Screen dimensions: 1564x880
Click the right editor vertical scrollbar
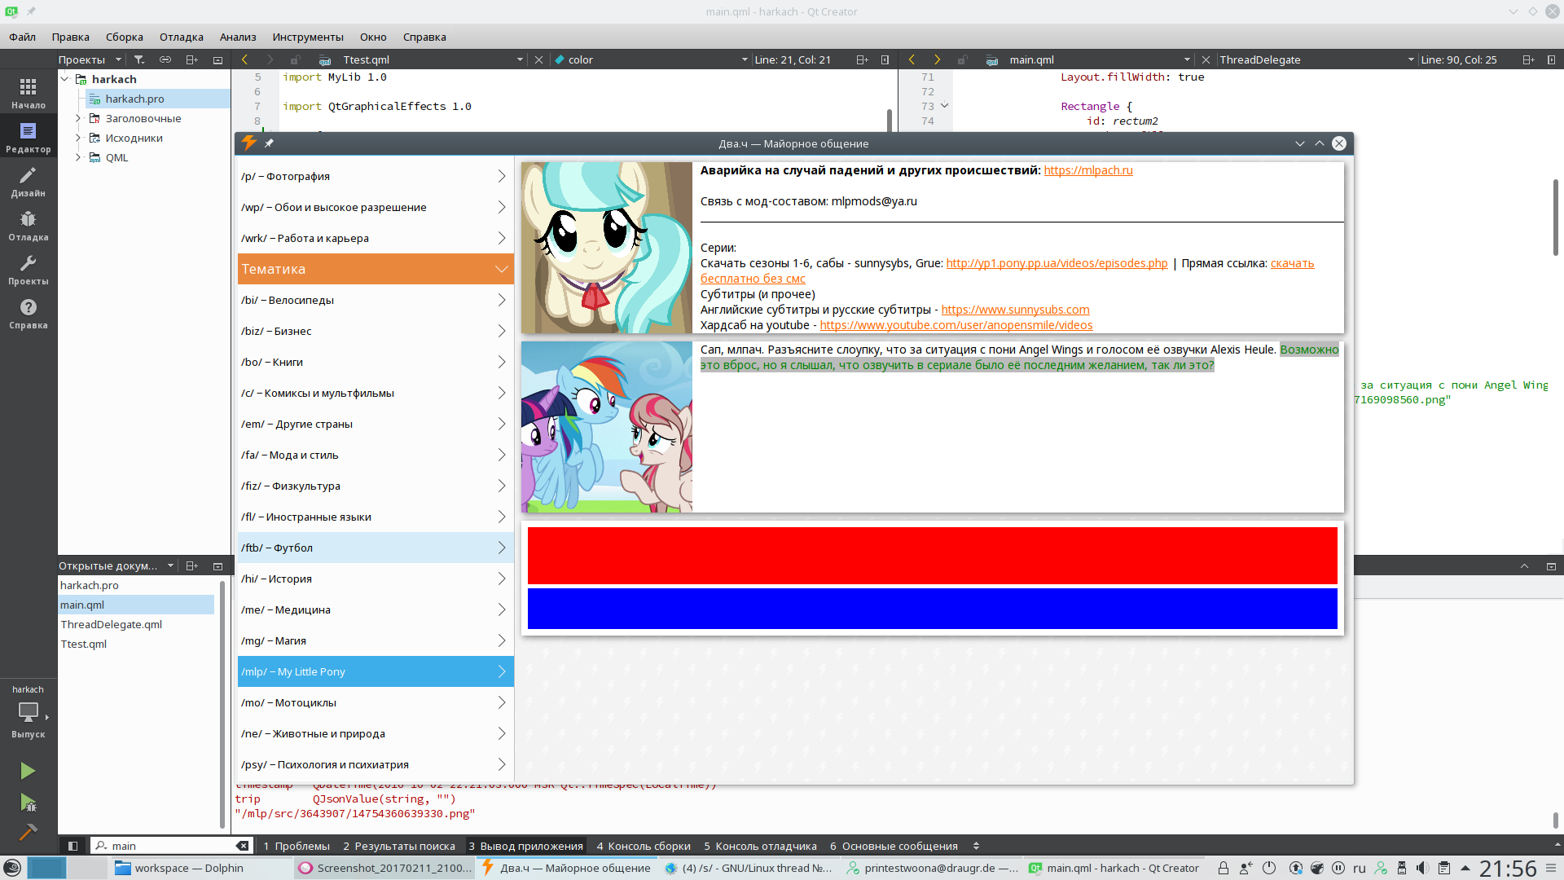point(1554,218)
